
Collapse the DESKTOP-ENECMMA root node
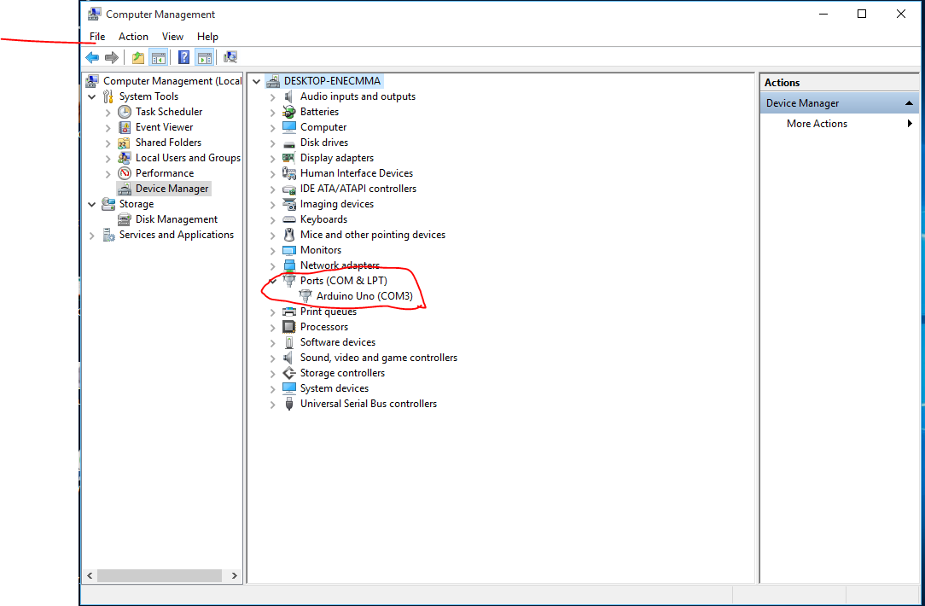click(257, 81)
